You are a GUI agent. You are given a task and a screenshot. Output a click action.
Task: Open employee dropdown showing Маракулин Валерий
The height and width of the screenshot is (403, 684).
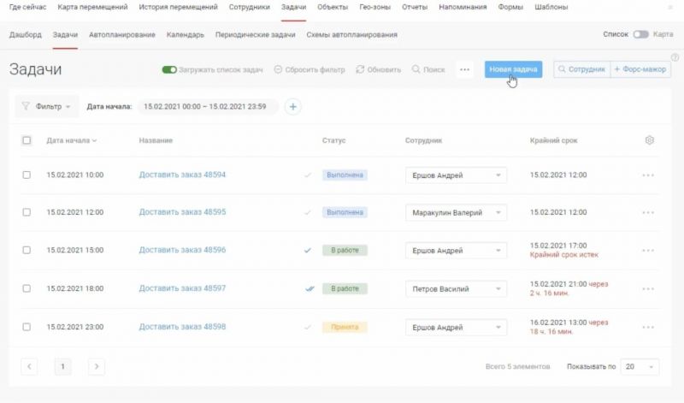[x=456, y=212]
